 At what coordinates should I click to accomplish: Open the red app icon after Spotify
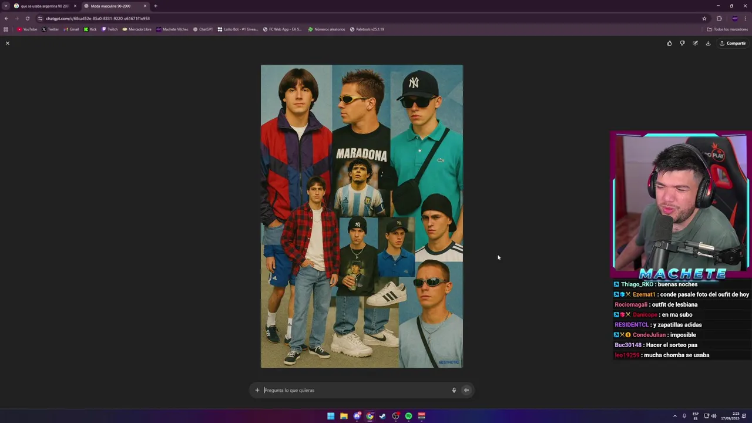(x=421, y=416)
